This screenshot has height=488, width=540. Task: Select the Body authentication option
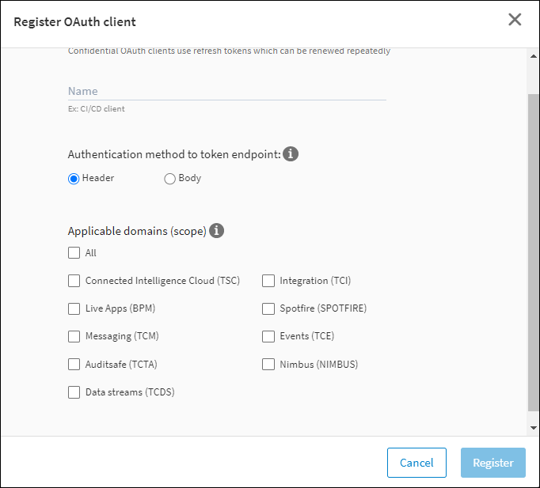[x=169, y=179]
